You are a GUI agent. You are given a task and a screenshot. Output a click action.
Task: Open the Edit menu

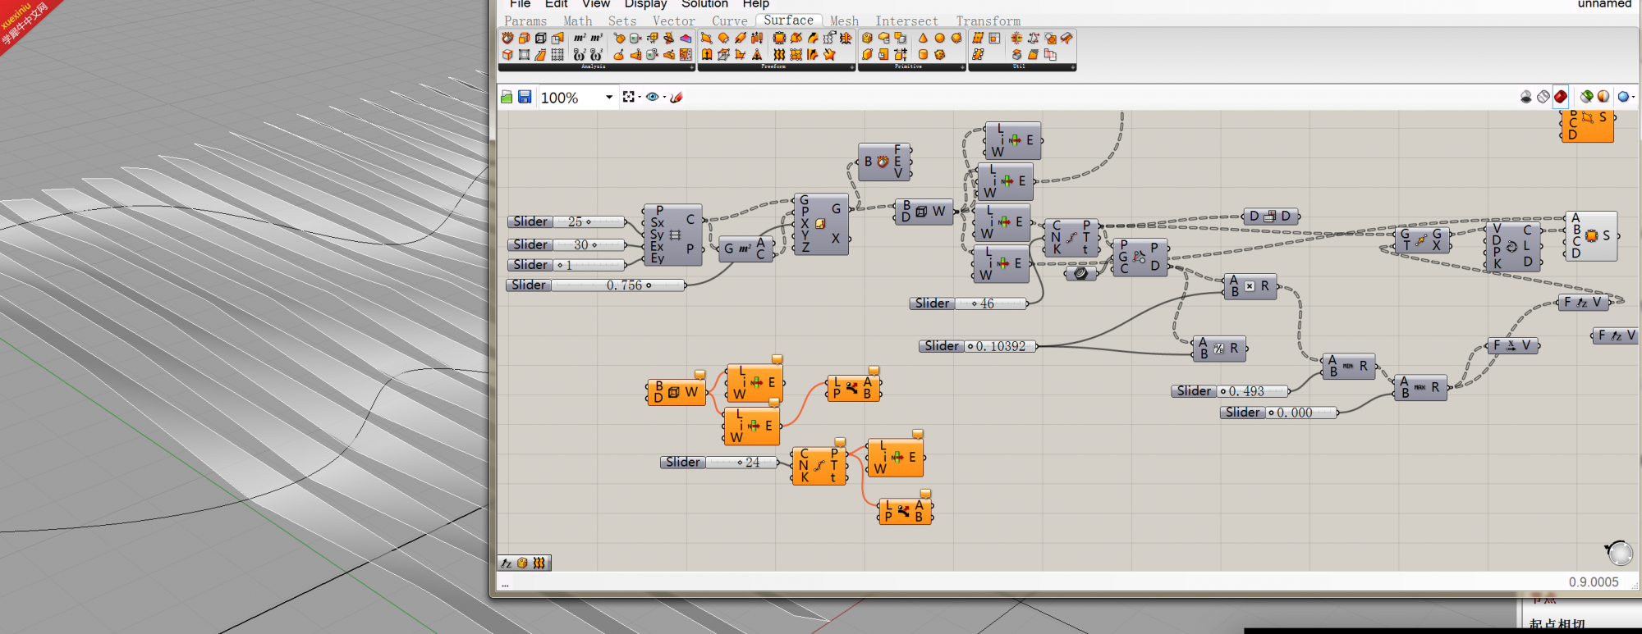click(x=556, y=4)
